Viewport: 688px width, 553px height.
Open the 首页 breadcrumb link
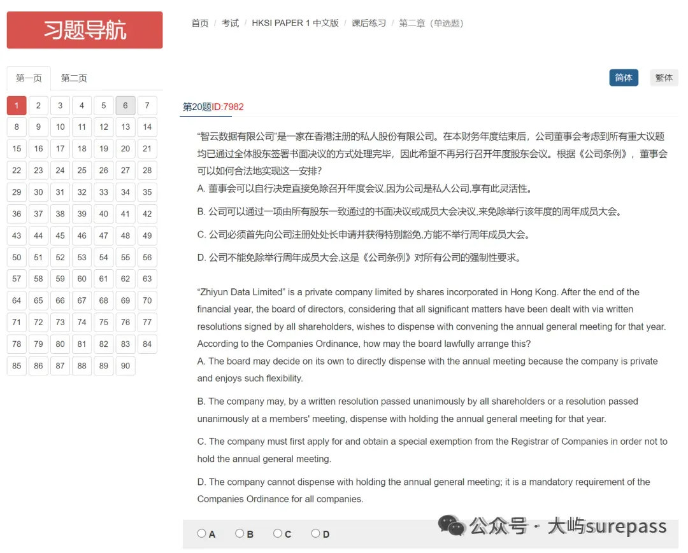(x=199, y=23)
